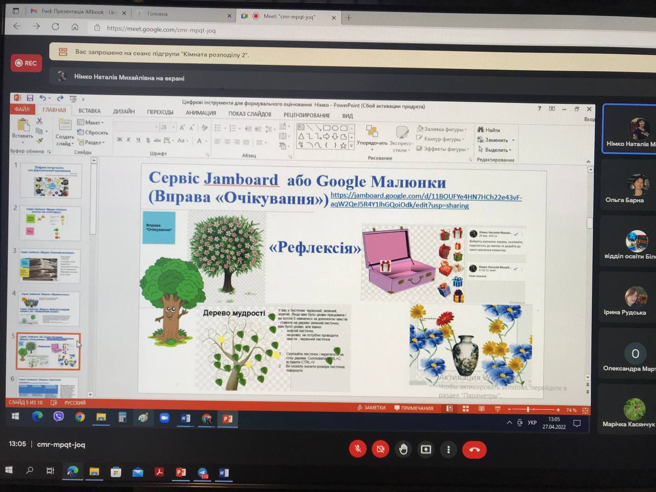Click the meet.google.com address bar
This screenshot has height=492, width=656.
pyautogui.click(x=161, y=30)
